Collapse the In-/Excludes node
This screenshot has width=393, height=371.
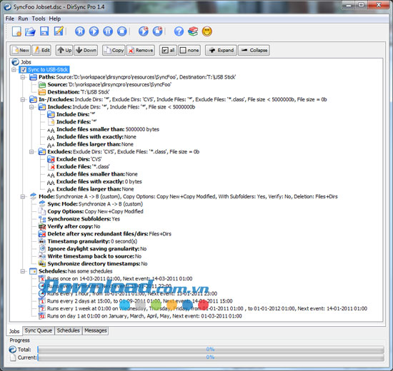(x=23, y=100)
